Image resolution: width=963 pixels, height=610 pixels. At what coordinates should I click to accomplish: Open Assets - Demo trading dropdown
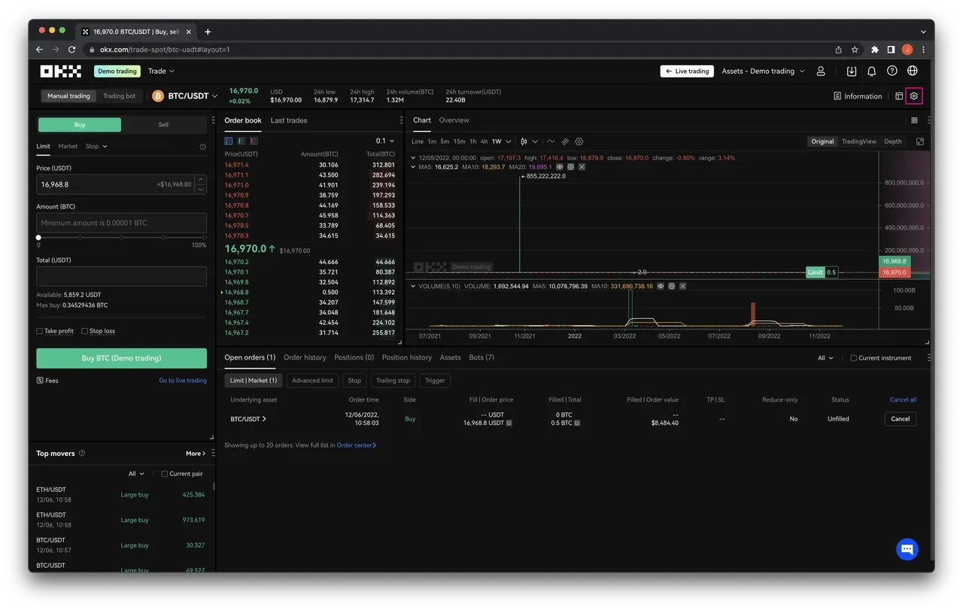(x=763, y=71)
